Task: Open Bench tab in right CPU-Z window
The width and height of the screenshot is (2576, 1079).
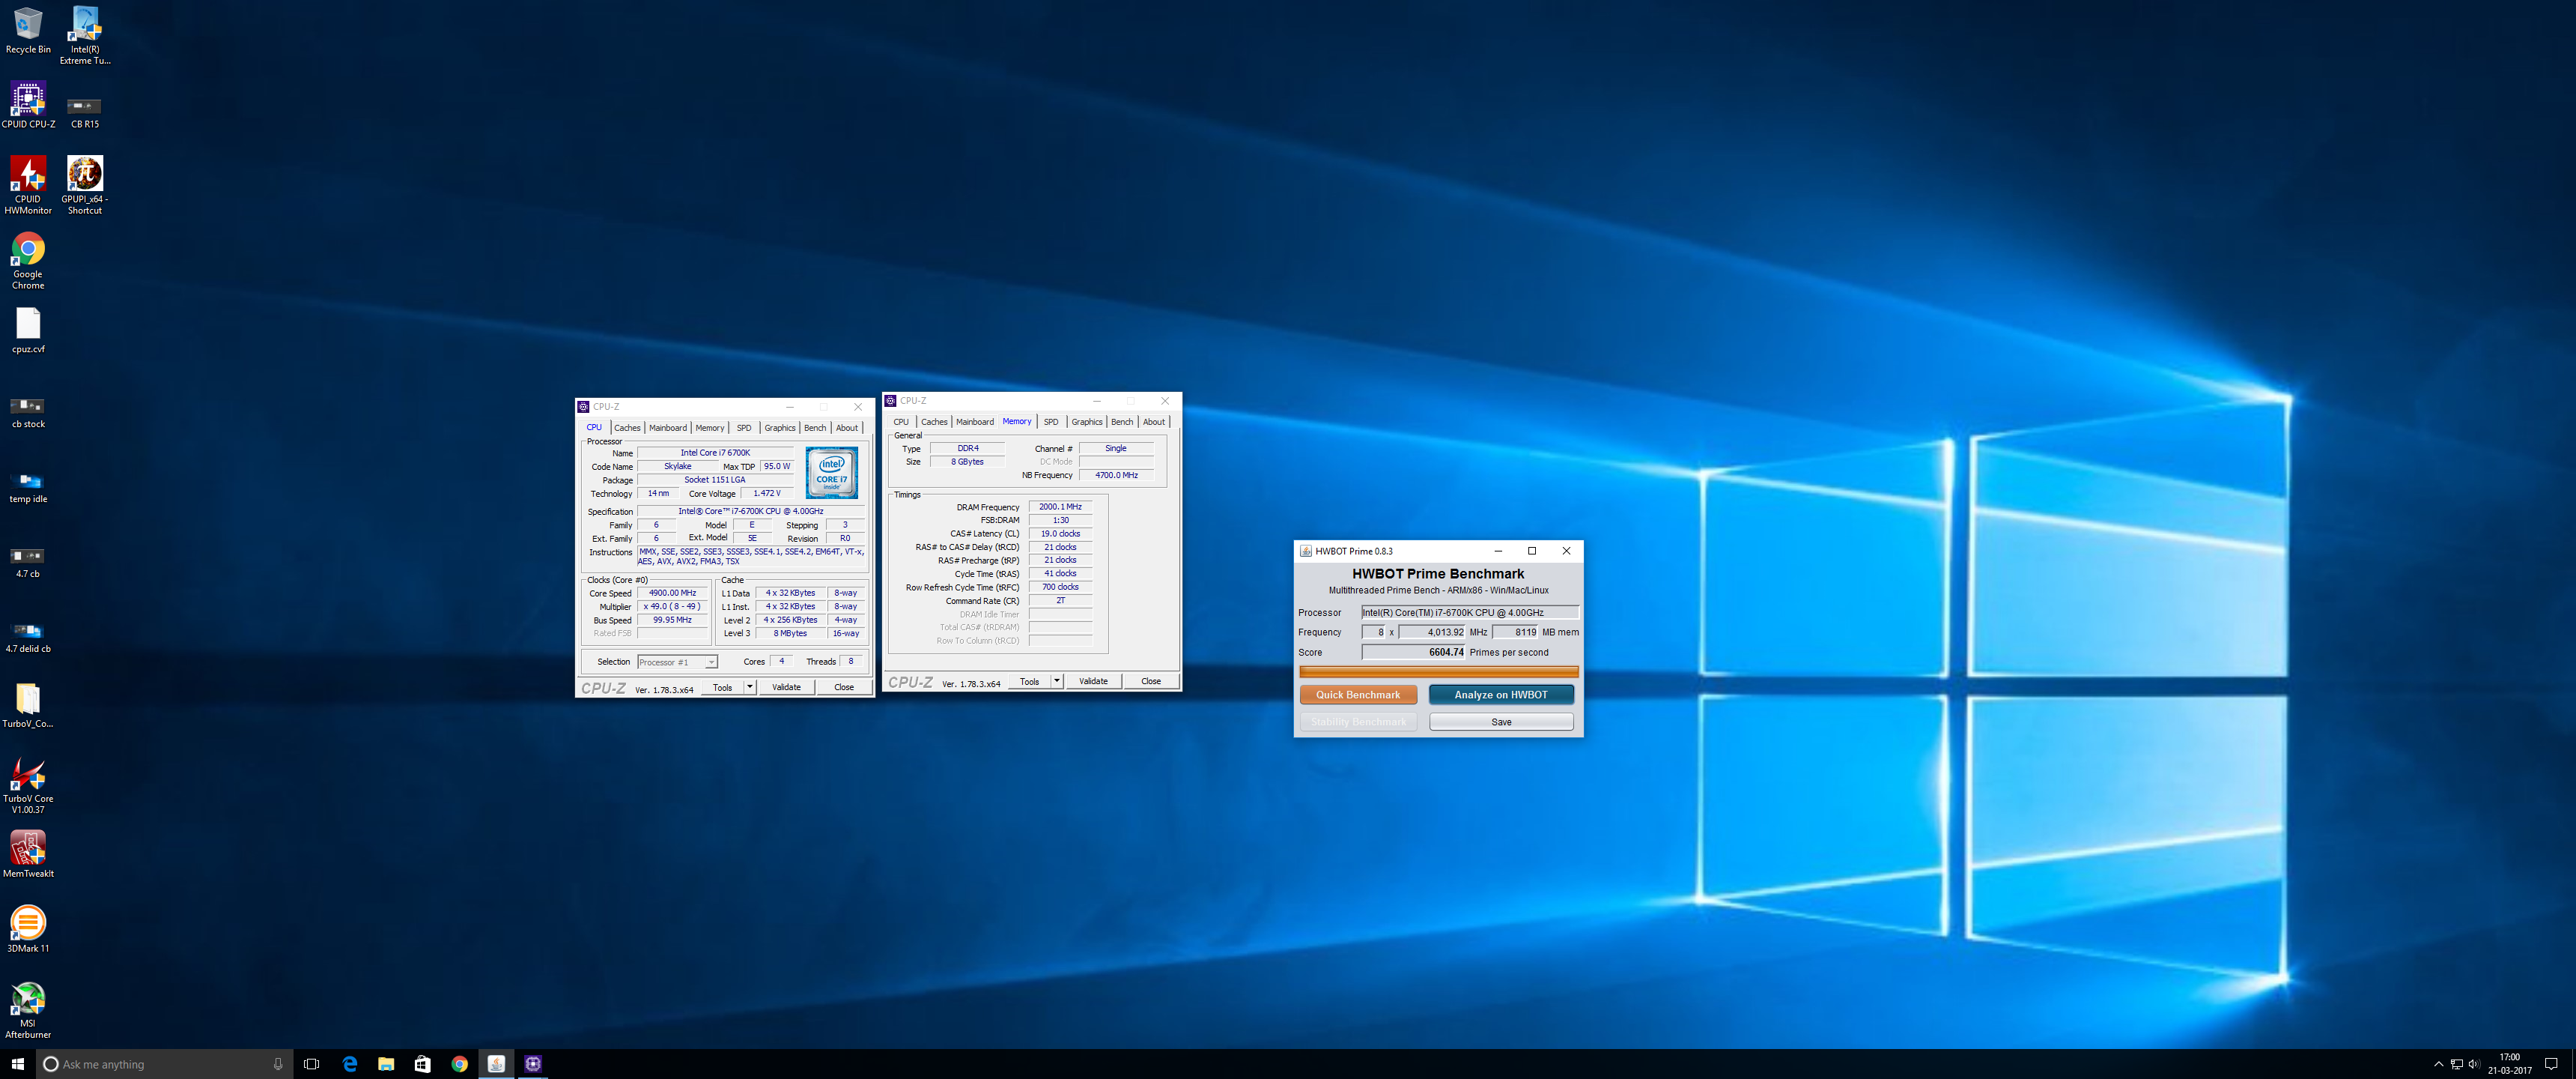Action: [x=1122, y=421]
